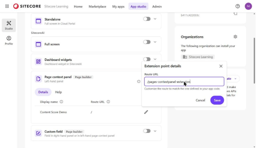This screenshot has width=256, height=148.
Task: Open Organizations settings gear icon
Action: 235,37
